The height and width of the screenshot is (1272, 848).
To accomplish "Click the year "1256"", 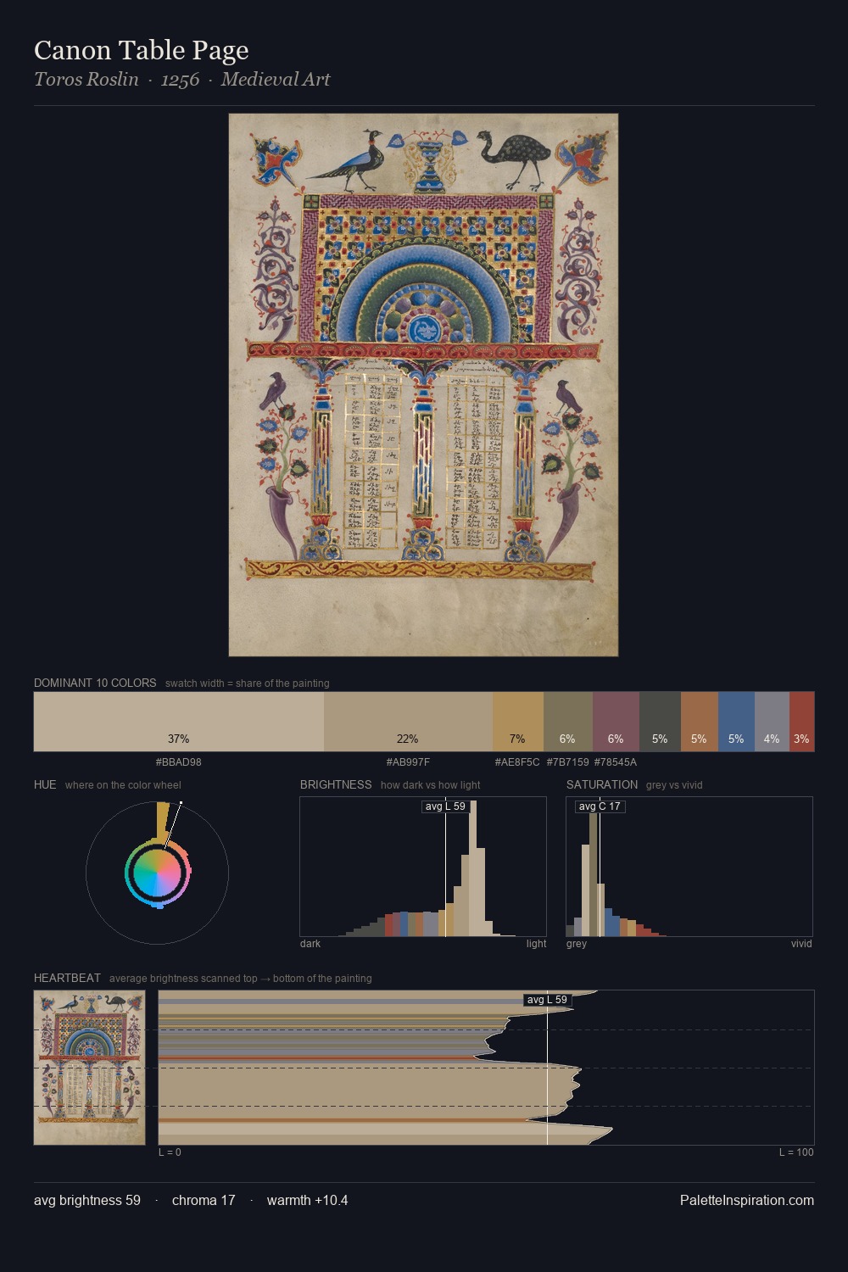I will 180,80.
